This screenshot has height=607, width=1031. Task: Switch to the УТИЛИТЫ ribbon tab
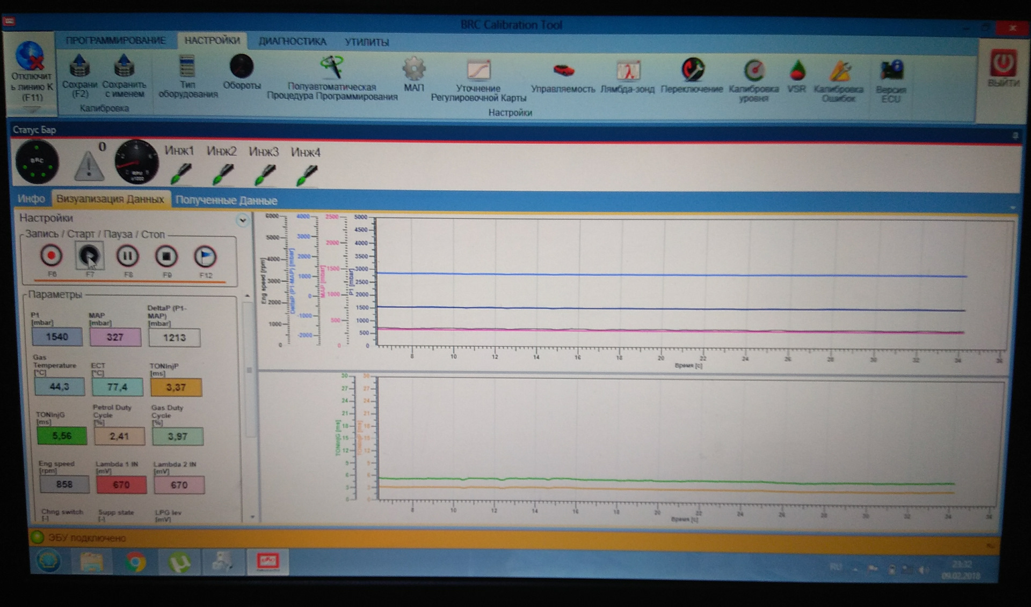tap(367, 42)
